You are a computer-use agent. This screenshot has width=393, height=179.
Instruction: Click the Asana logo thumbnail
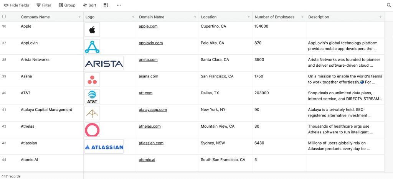click(92, 80)
